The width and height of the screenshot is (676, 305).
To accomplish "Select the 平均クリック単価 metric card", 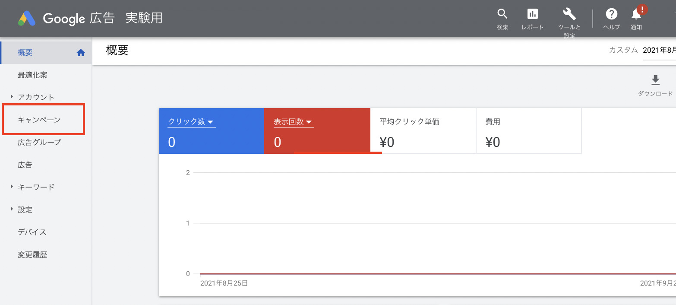I will click(423, 131).
